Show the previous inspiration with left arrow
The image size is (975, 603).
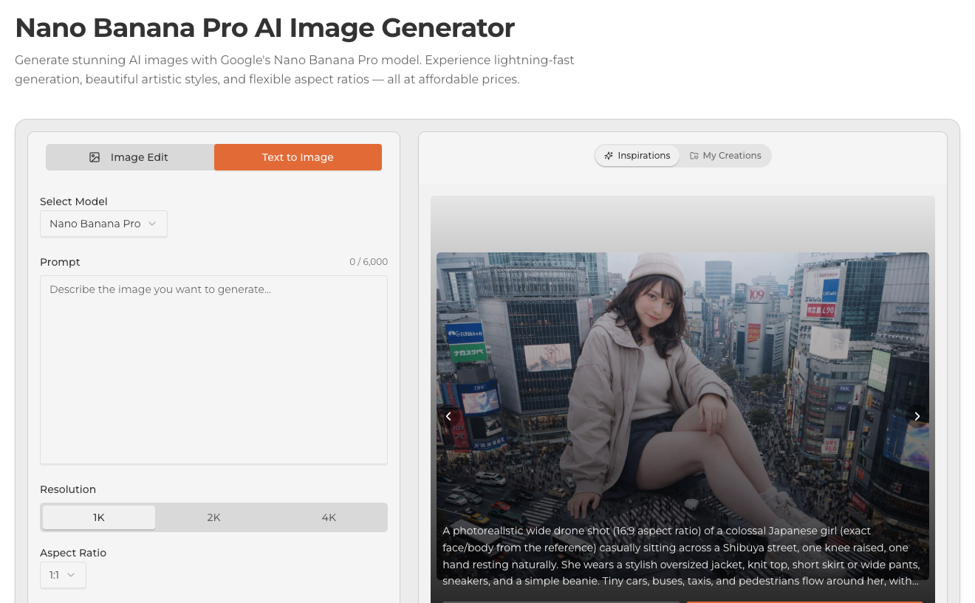tap(448, 416)
